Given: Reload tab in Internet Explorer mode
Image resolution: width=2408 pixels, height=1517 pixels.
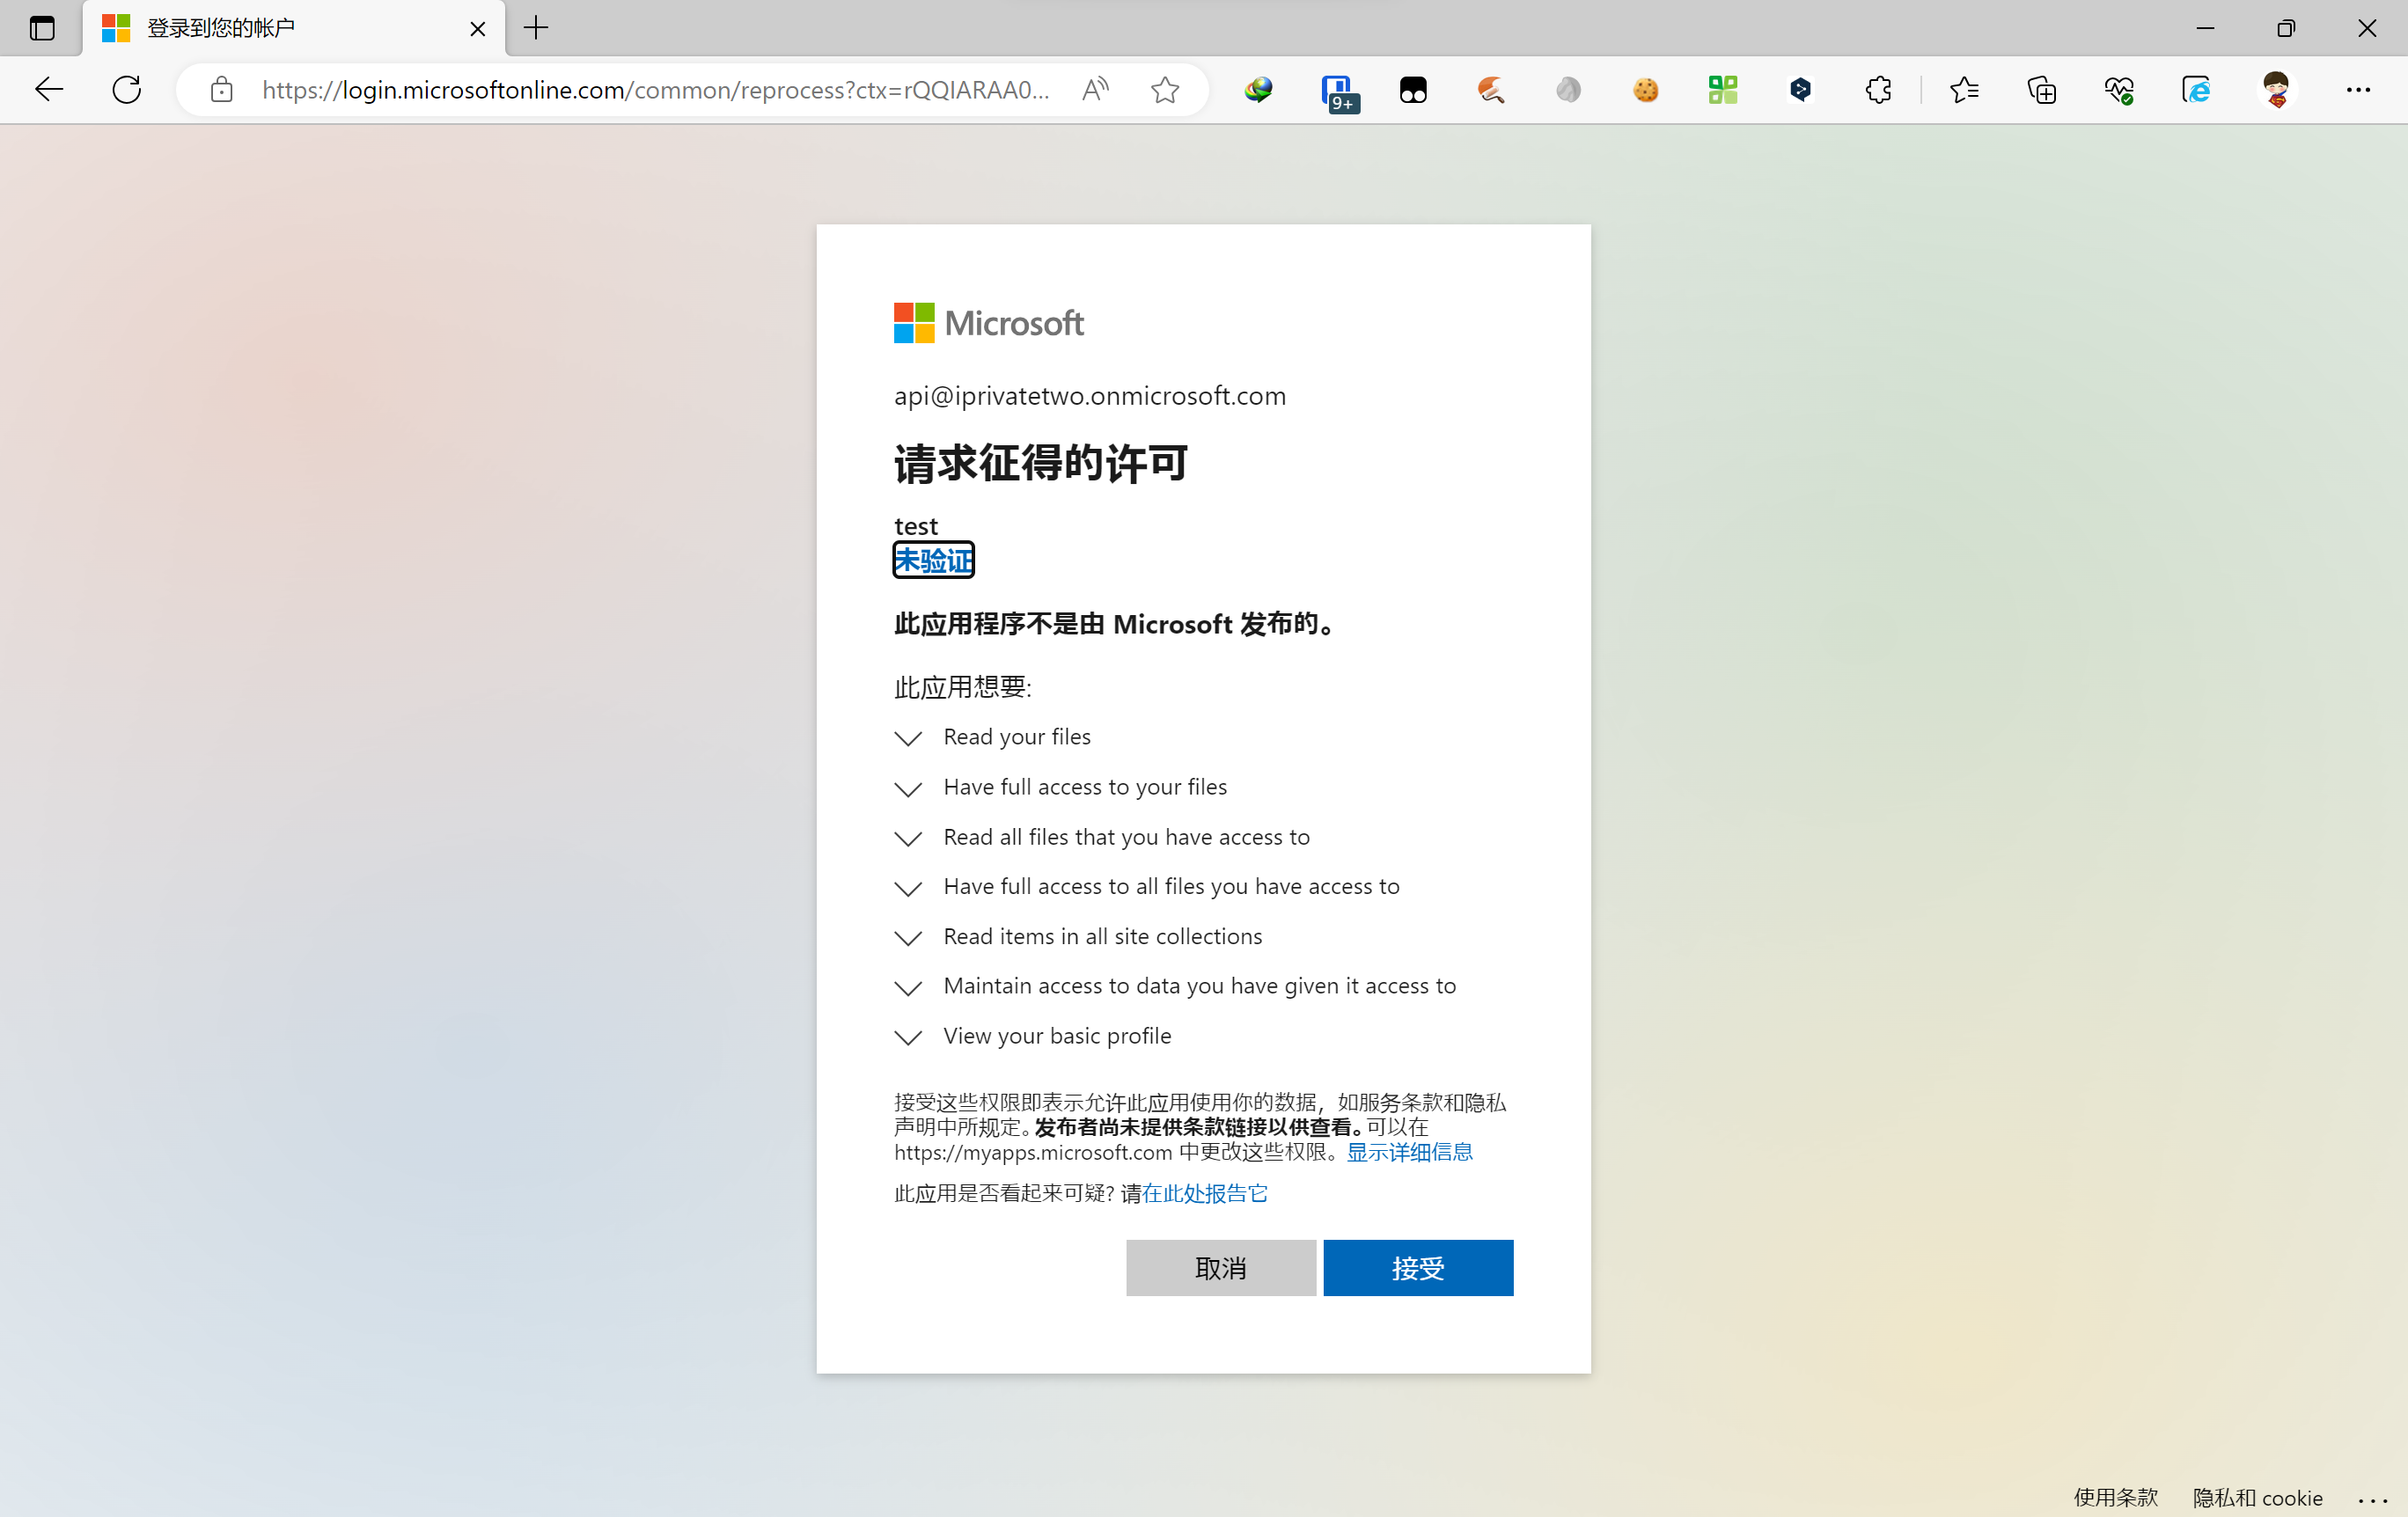Looking at the screenshot, I should click(x=2196, y=90).
